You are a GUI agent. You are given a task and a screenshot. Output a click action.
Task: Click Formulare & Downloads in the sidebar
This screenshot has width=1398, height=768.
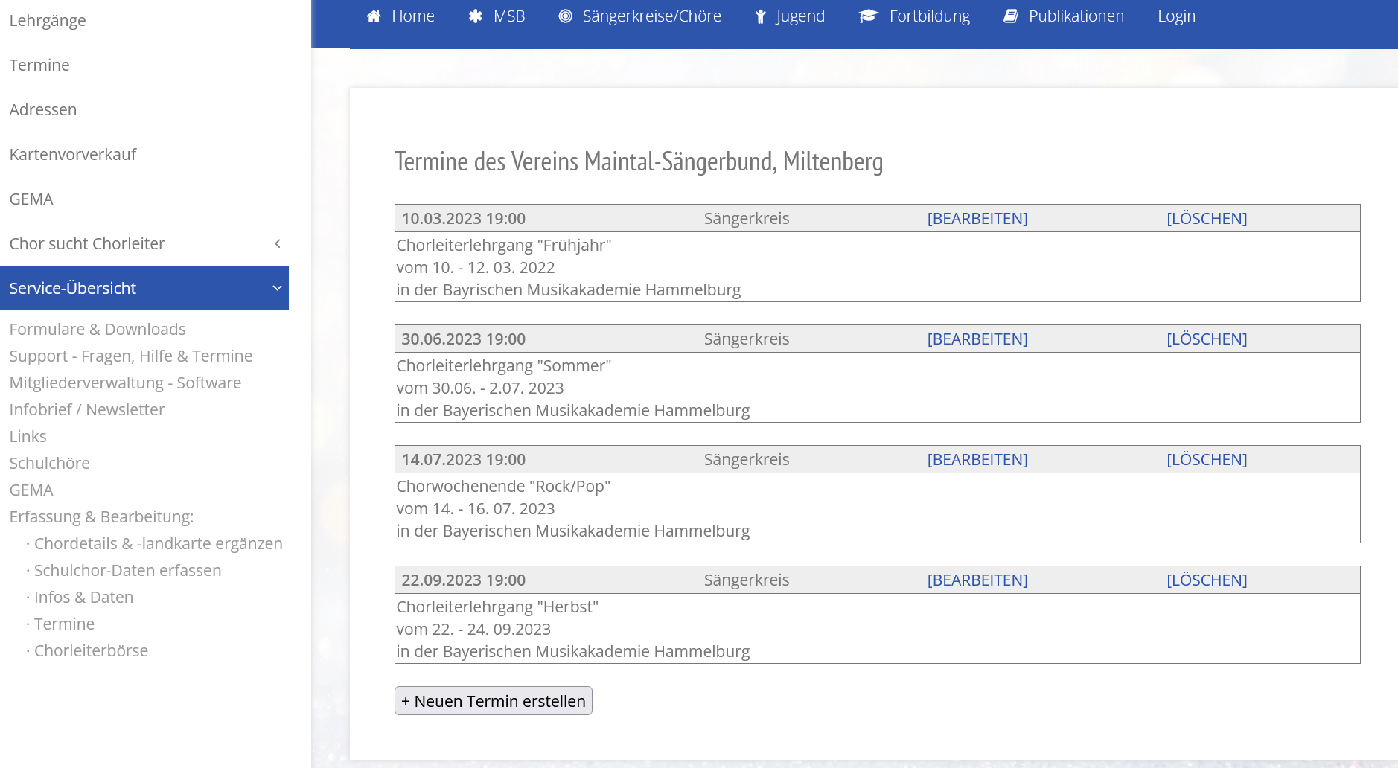98,328
